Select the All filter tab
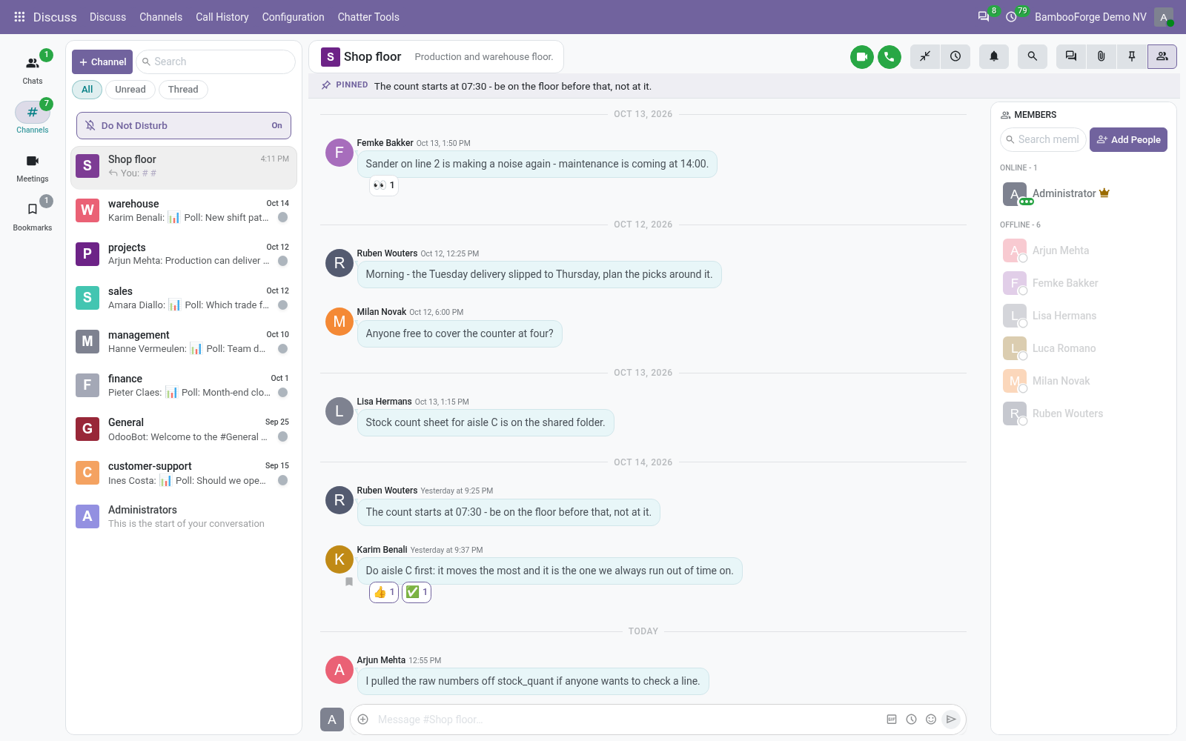The height and width of the screenshot is (741, 1186). click(x=87, y=90)
